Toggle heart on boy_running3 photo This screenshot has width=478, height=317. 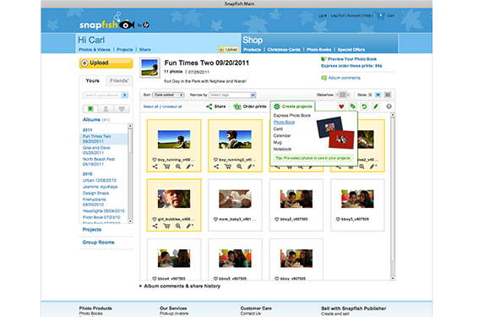tap(215, 160)
